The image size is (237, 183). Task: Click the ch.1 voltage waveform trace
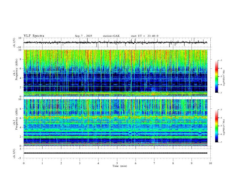[115, 42]
